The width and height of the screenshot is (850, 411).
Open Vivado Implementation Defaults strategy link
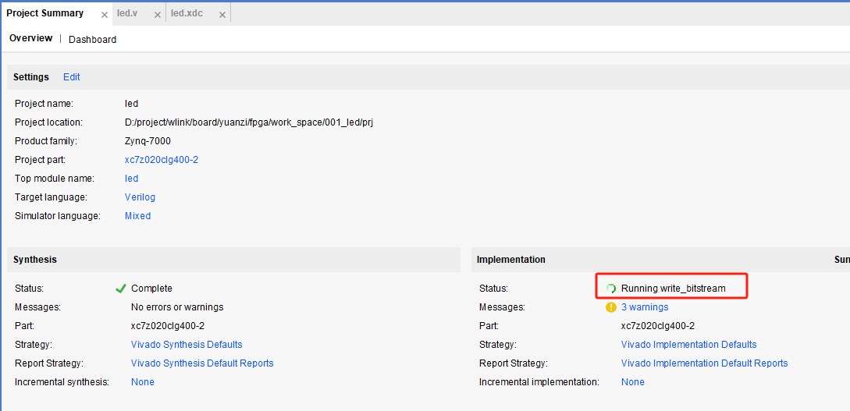click(688, 345)
